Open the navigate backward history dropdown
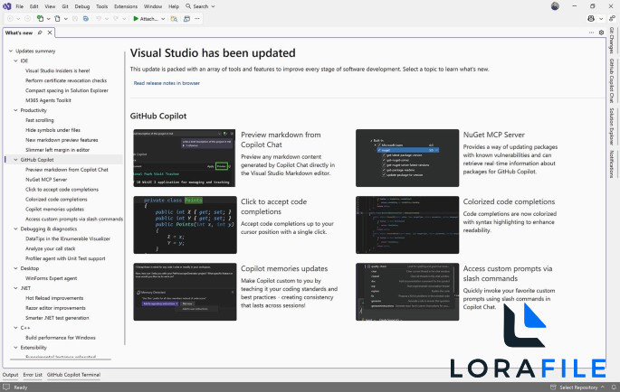The image size is (620, 392). point(19,19)
